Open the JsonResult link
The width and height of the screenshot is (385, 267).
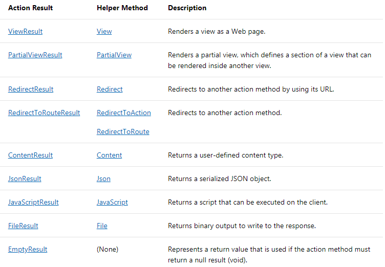click(25, 179)
